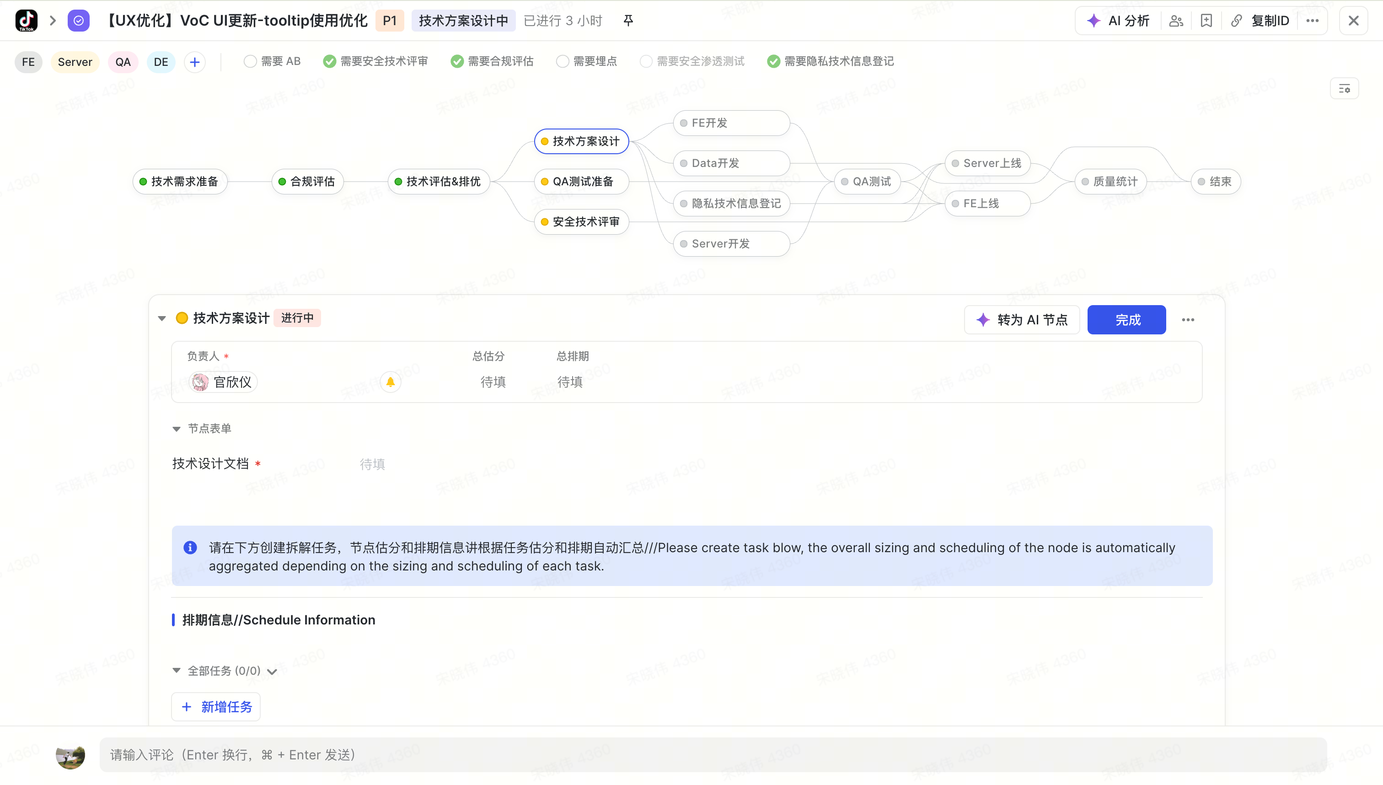The height and width of the screenshot is (785, 1383).
Task: Toggle 需要合规评估 checkbox
Action: (457, 61)
